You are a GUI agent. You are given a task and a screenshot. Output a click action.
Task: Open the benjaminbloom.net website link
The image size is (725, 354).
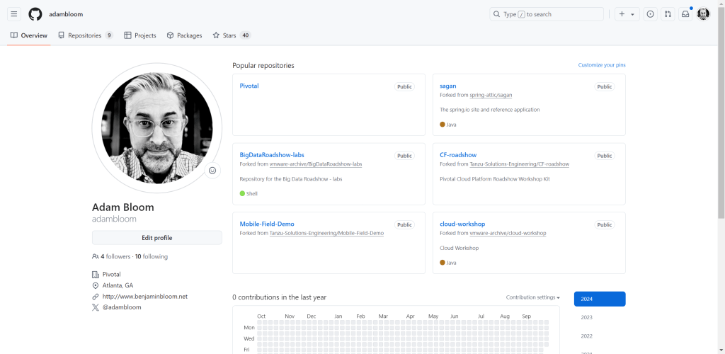[144, 297]
